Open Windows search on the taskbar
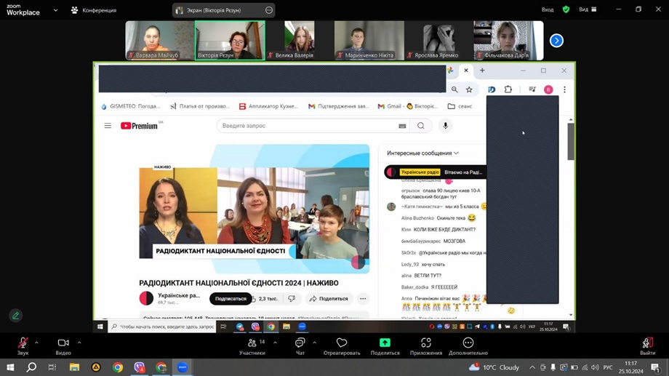669x376 pixels. (31, 367)
